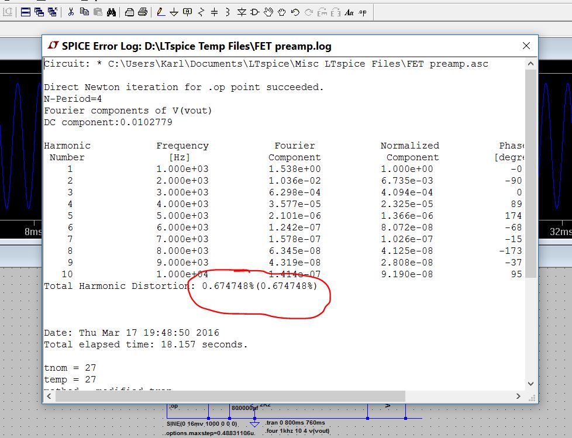
Task: Click Fourier value 3.577e-05
Action: pyautogui.click(x=294, y=204)
